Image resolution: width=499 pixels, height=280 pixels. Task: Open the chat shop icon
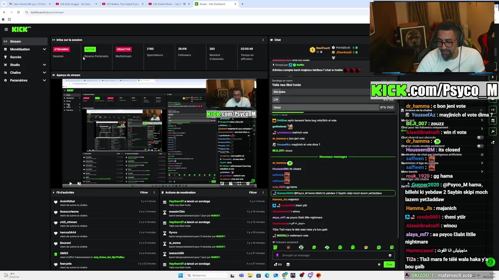[288, 264]
